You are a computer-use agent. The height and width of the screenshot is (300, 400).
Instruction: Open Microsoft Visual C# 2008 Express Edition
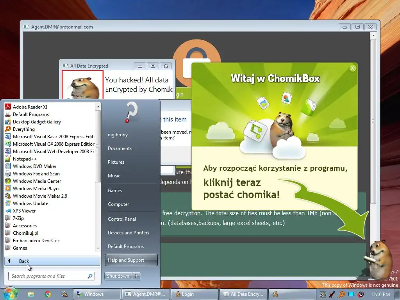[50, 144]
